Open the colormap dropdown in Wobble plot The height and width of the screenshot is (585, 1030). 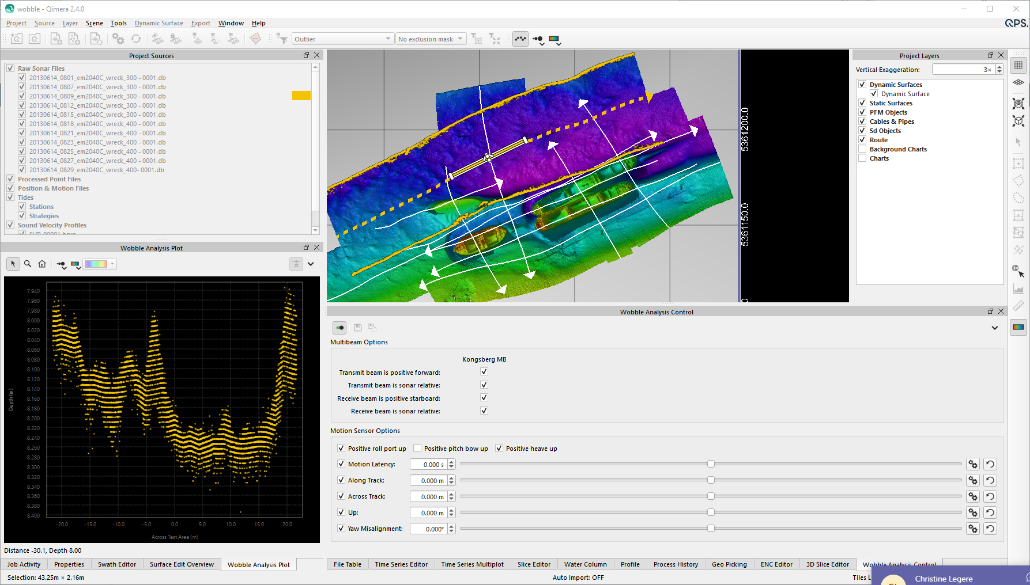click(100, 264)
